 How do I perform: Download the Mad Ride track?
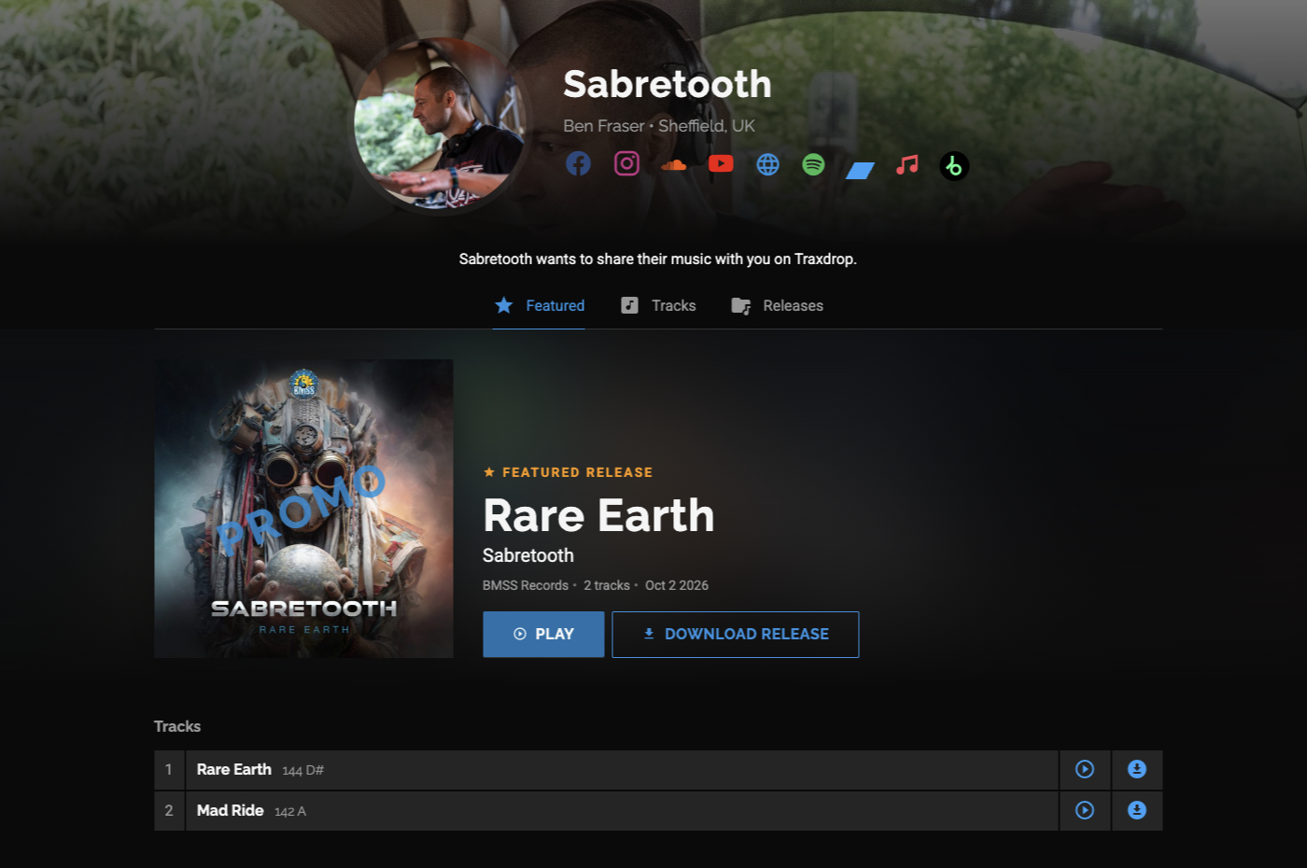(x=1137, y=811)
